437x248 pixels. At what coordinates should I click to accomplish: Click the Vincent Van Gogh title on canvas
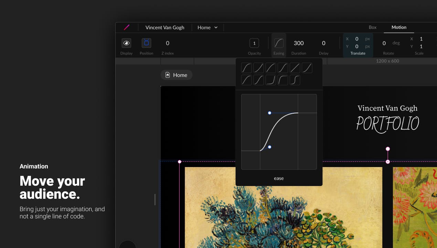[x=387, y=108]
